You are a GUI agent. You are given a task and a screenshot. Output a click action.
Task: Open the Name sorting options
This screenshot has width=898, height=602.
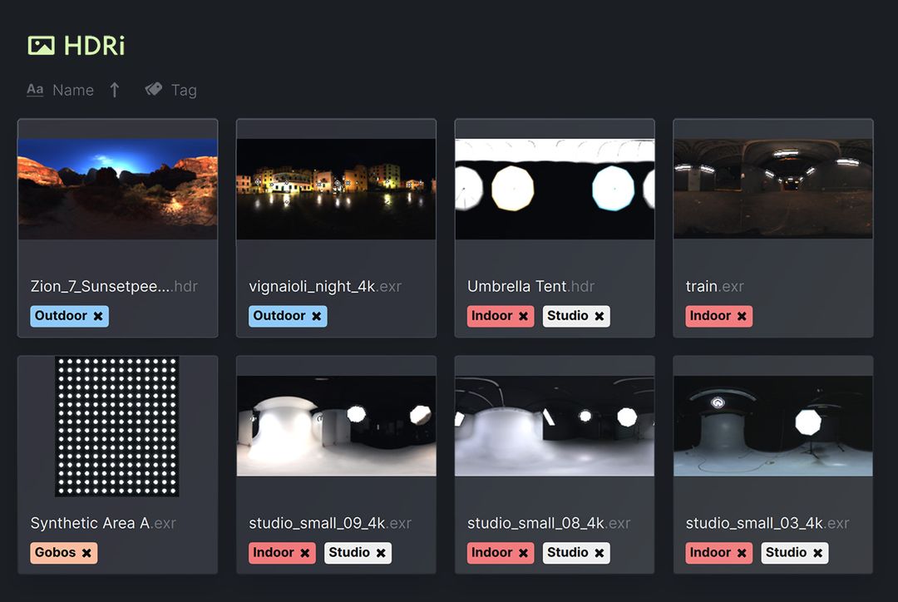click(72, 89)
